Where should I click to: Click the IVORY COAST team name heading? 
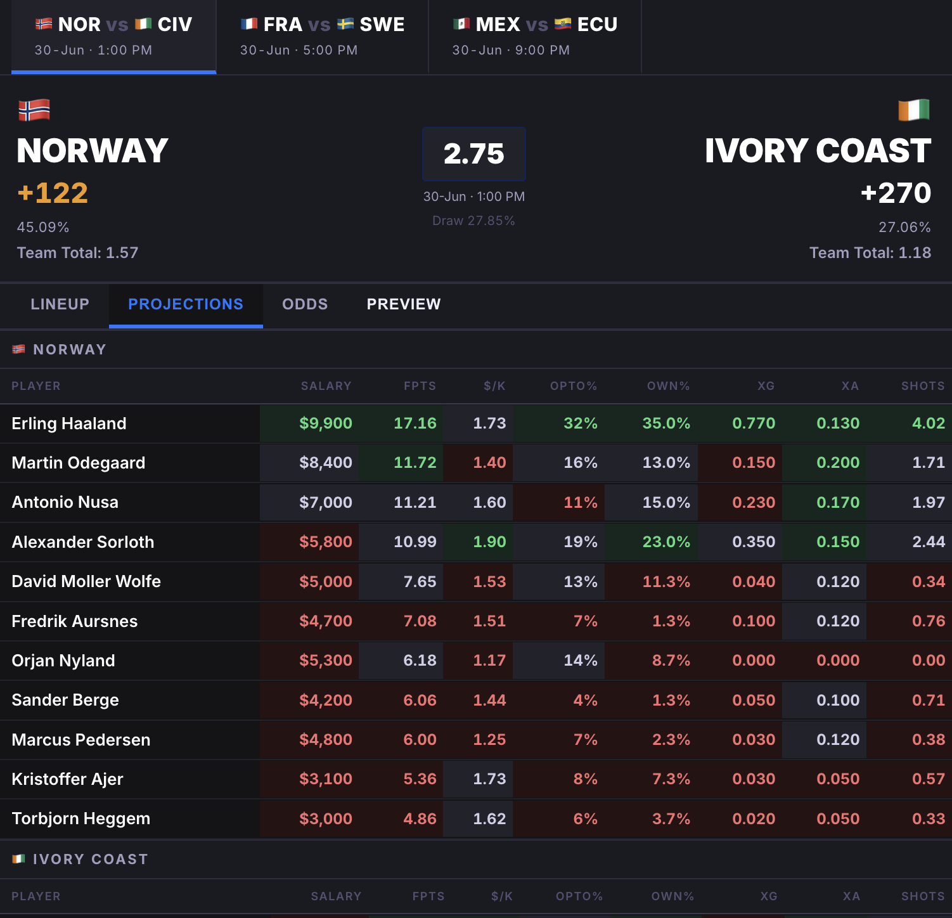[x=818, y=151]
